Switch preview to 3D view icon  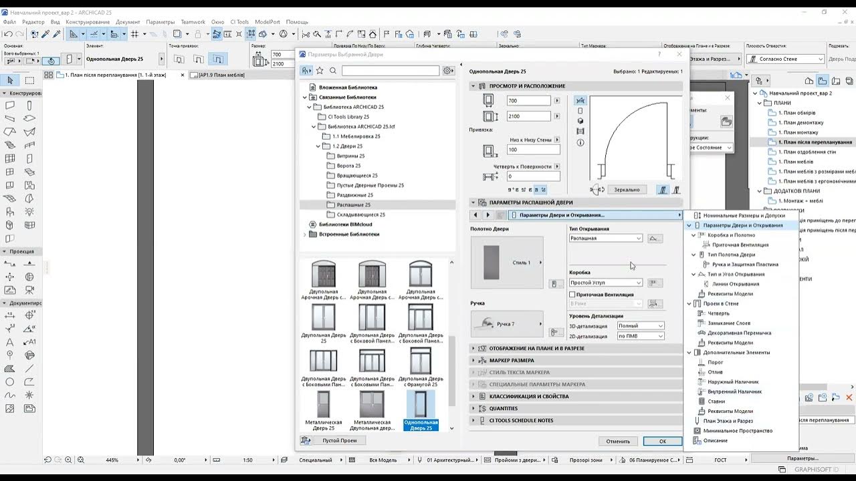click(580, 121)
